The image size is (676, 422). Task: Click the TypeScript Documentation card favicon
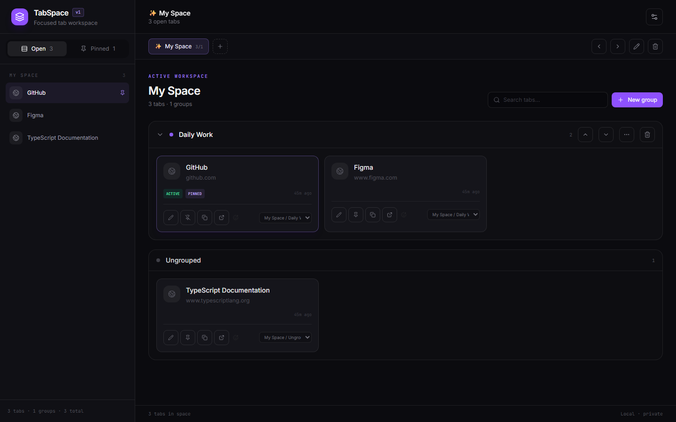coord(172,294)
